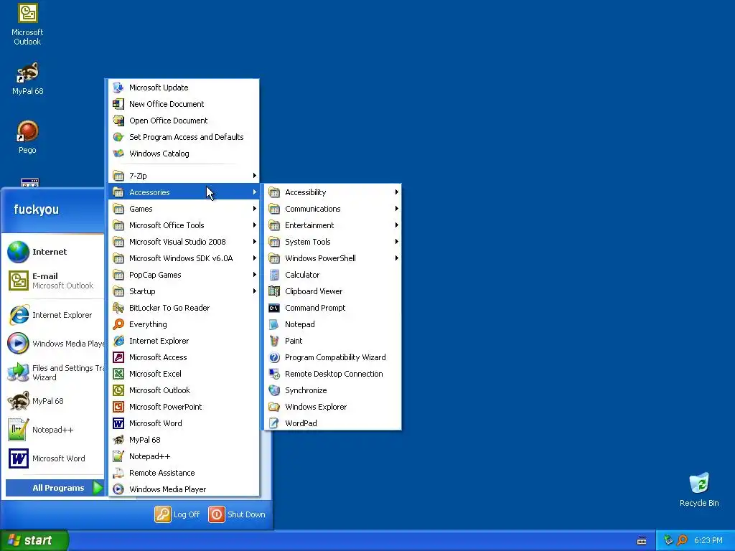Open the Microsoft Access icon
Image resolution: width=735 pixels, height=551 pixels.
pyautogui.click(x=118, y=357)
